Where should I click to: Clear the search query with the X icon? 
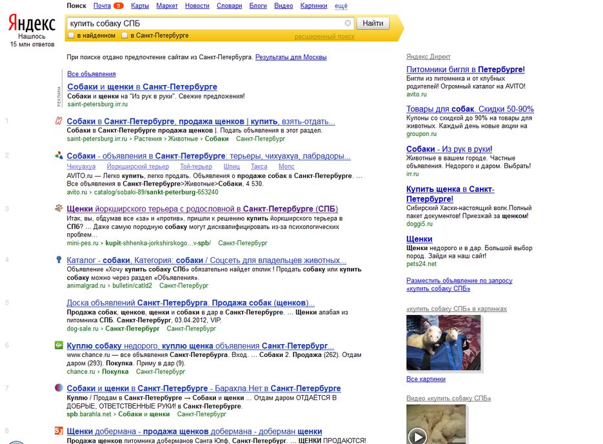(348, 23)
